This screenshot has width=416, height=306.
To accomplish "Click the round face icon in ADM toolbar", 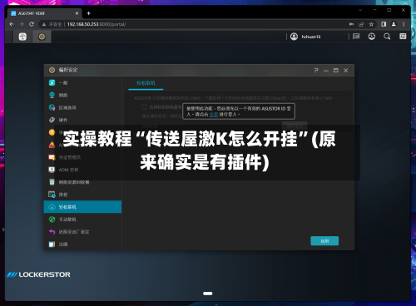I will [372, 37].
